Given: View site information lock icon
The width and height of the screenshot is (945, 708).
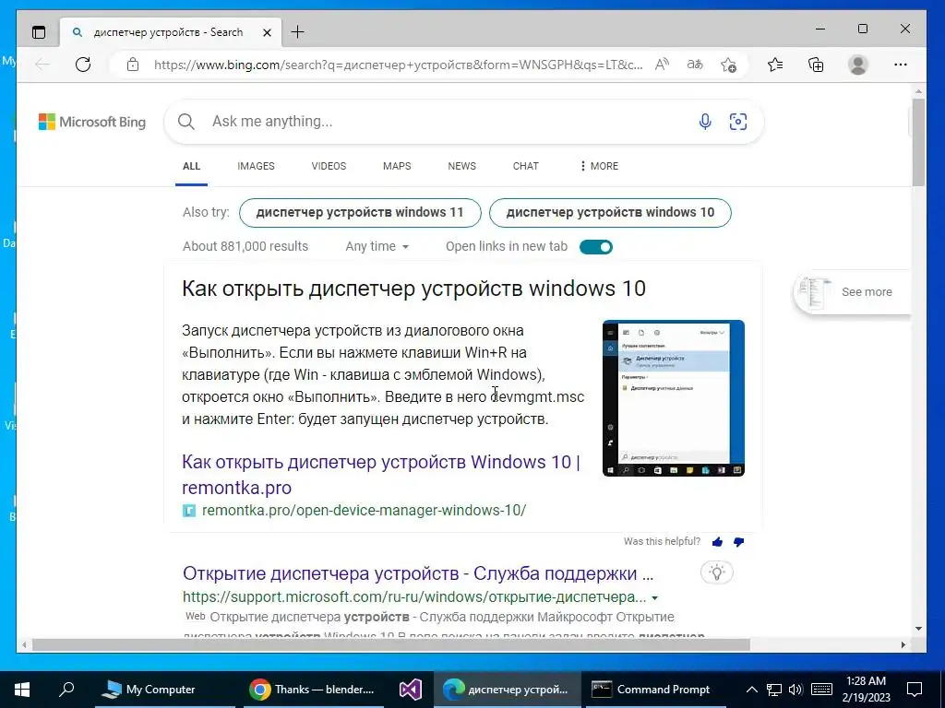Looking at the screenshot, I should click(133, 65).
